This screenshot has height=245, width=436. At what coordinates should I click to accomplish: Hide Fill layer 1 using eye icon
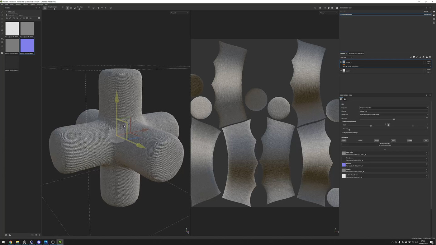point(341,62)
